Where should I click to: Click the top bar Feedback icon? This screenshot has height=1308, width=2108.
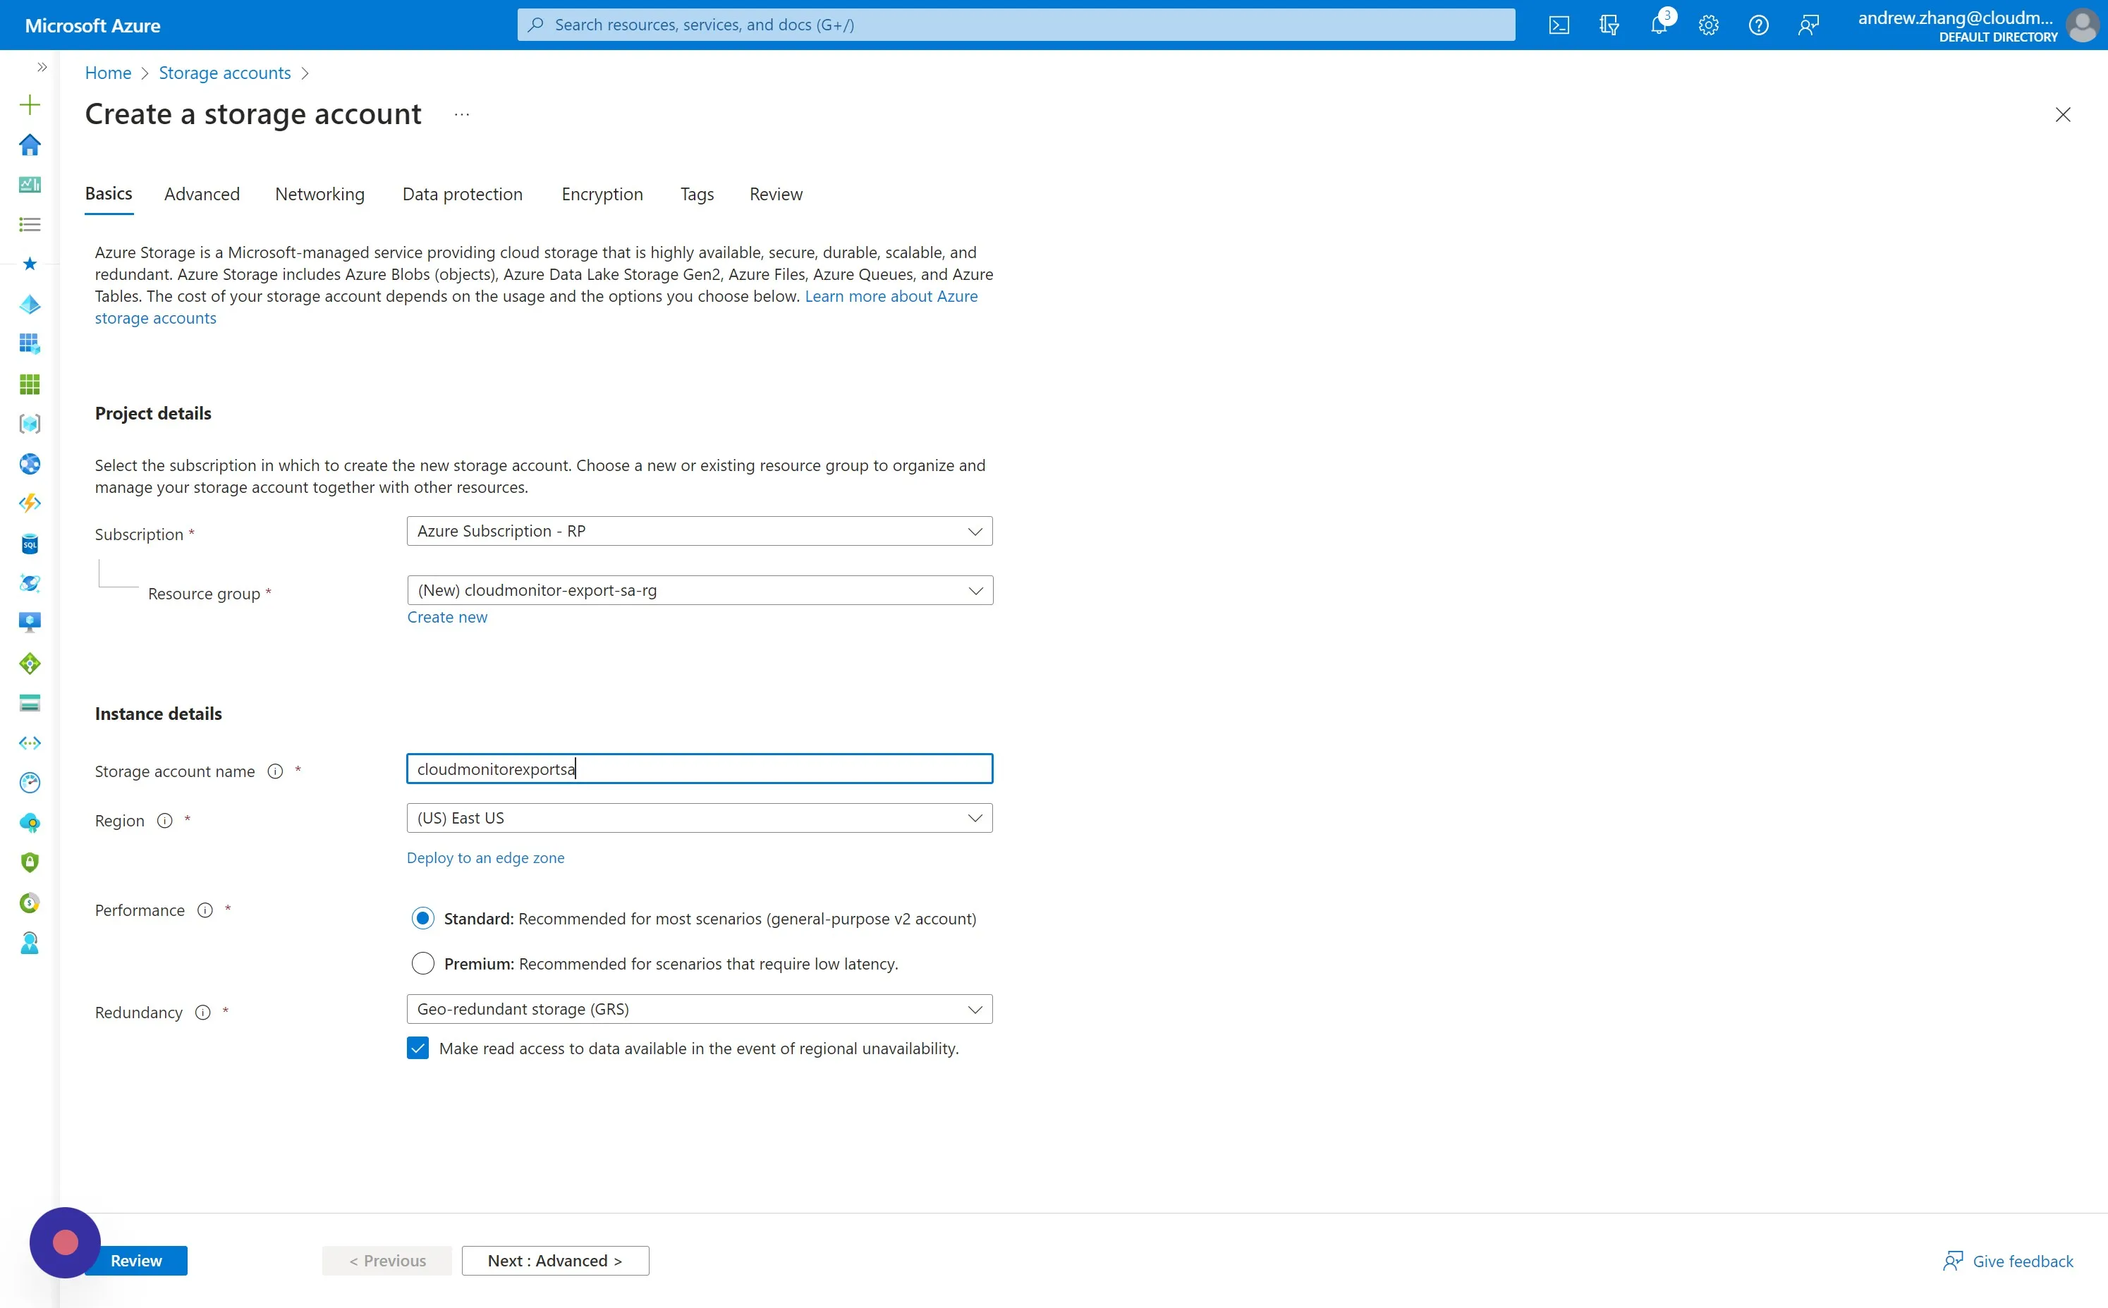(1809, 25)
